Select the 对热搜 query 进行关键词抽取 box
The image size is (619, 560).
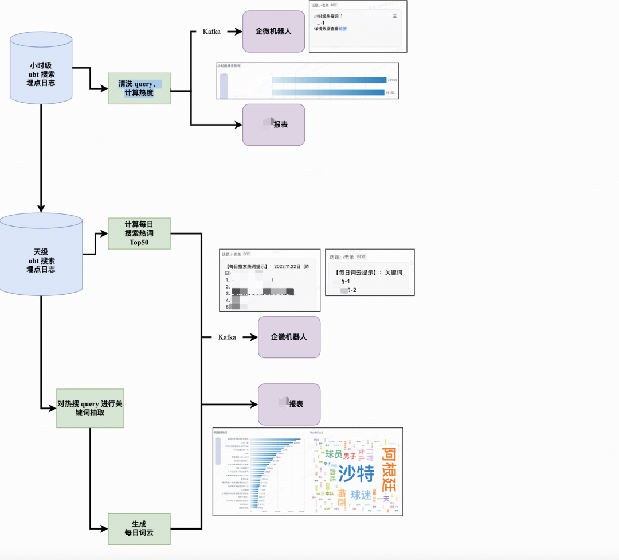pos(90,409)
